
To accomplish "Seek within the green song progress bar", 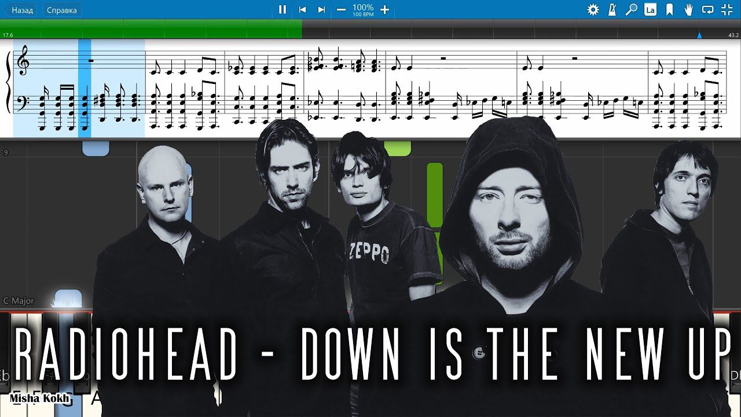I will [151, 29].
